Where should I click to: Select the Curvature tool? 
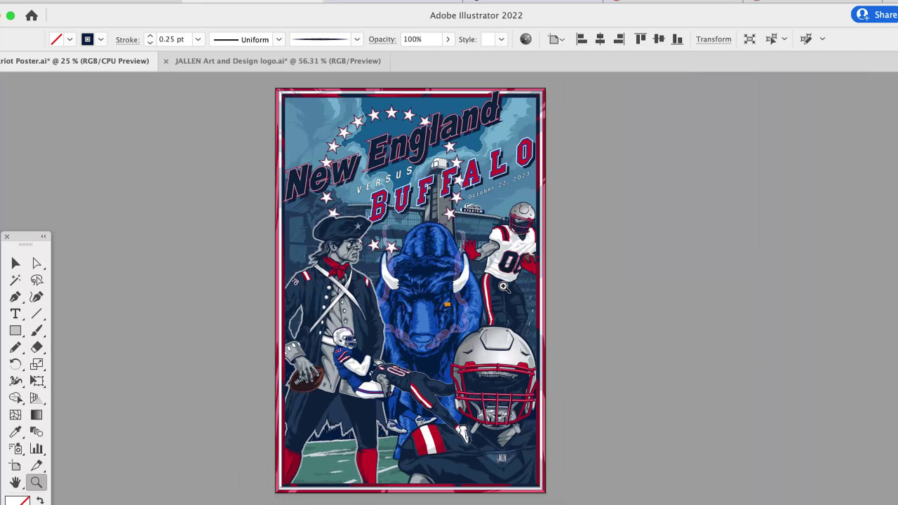37,297
